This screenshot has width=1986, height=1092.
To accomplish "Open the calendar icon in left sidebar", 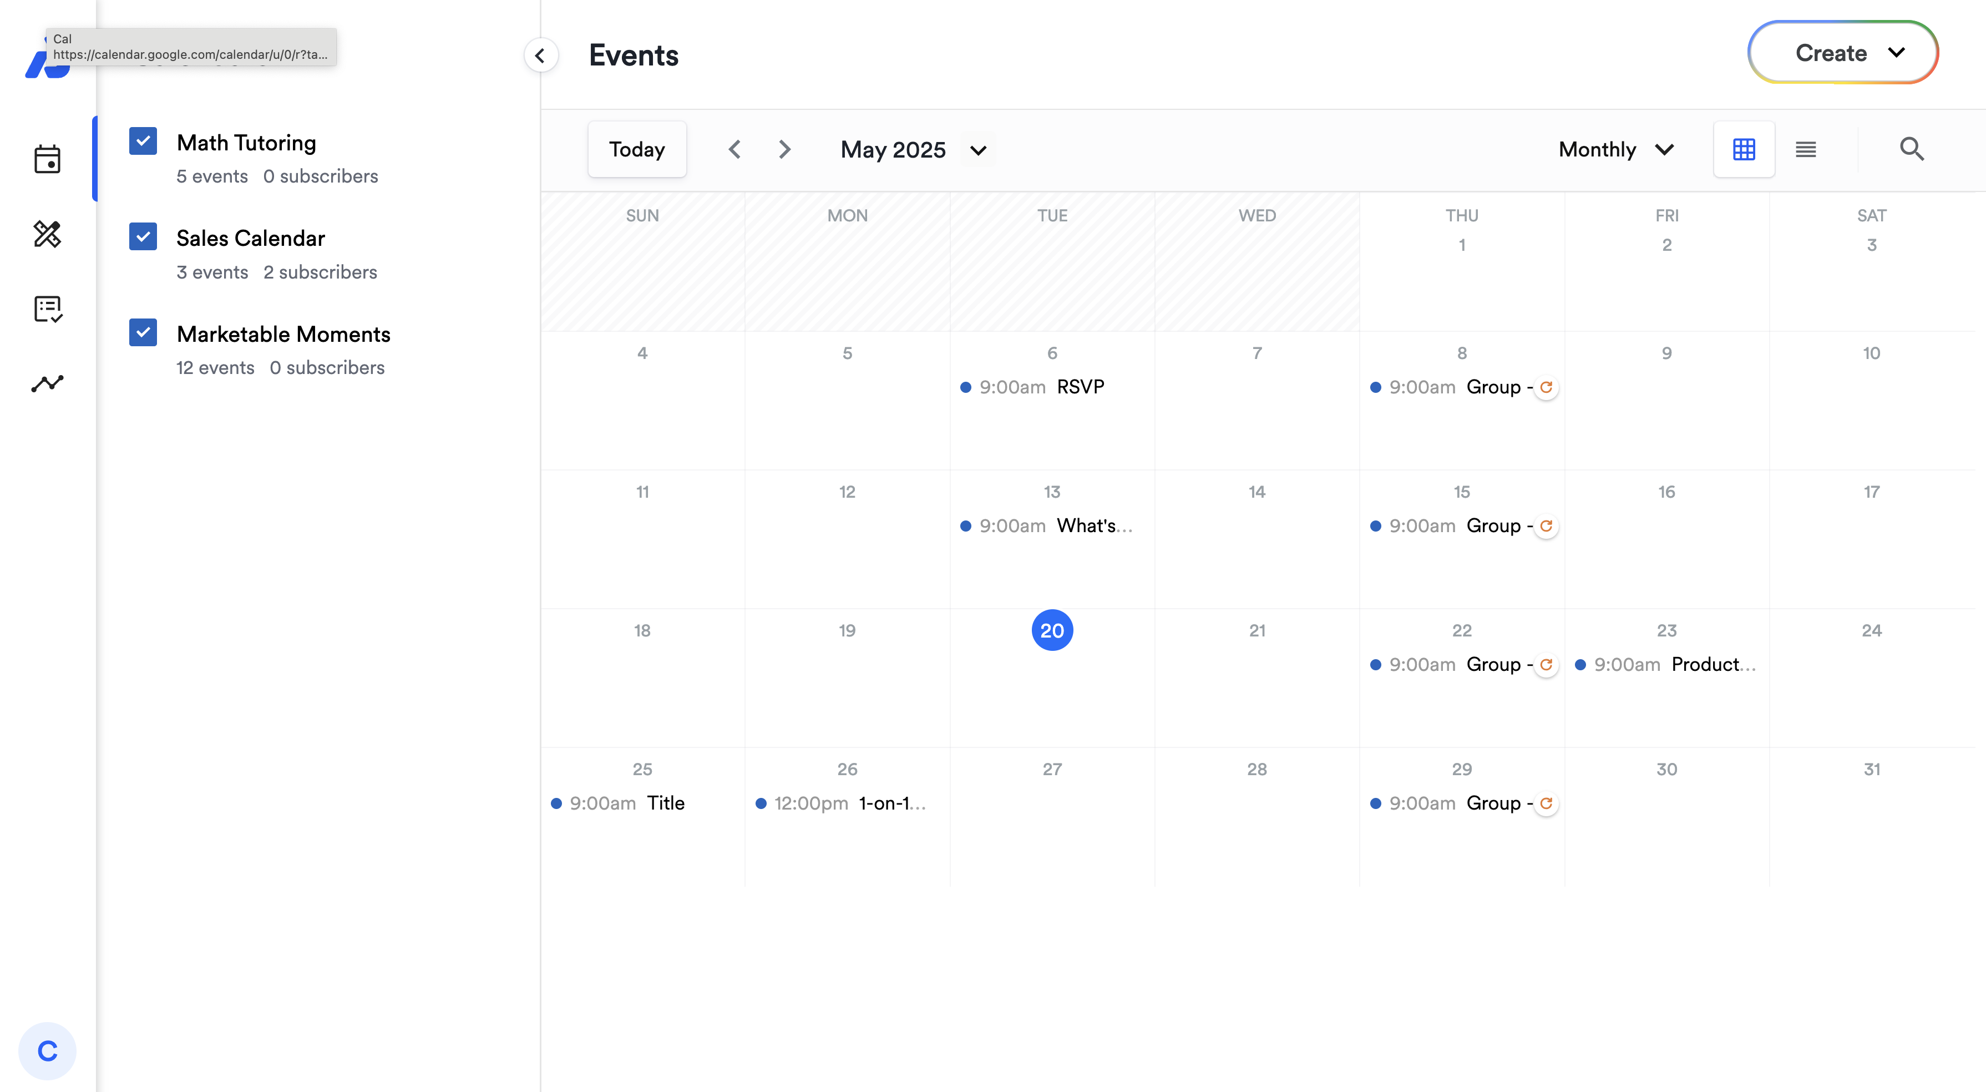I will coord(47,160).
